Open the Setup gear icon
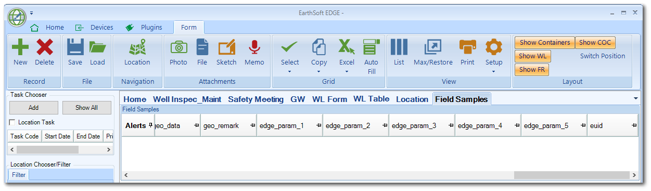The width and height of the screenshot is (651, 191). [494, 47]
